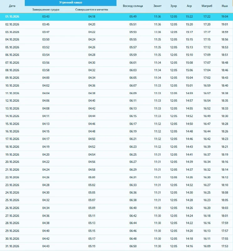Click Isha time 19:04
Viewport: 233px width, 251px height.
[x=225, y=17]
